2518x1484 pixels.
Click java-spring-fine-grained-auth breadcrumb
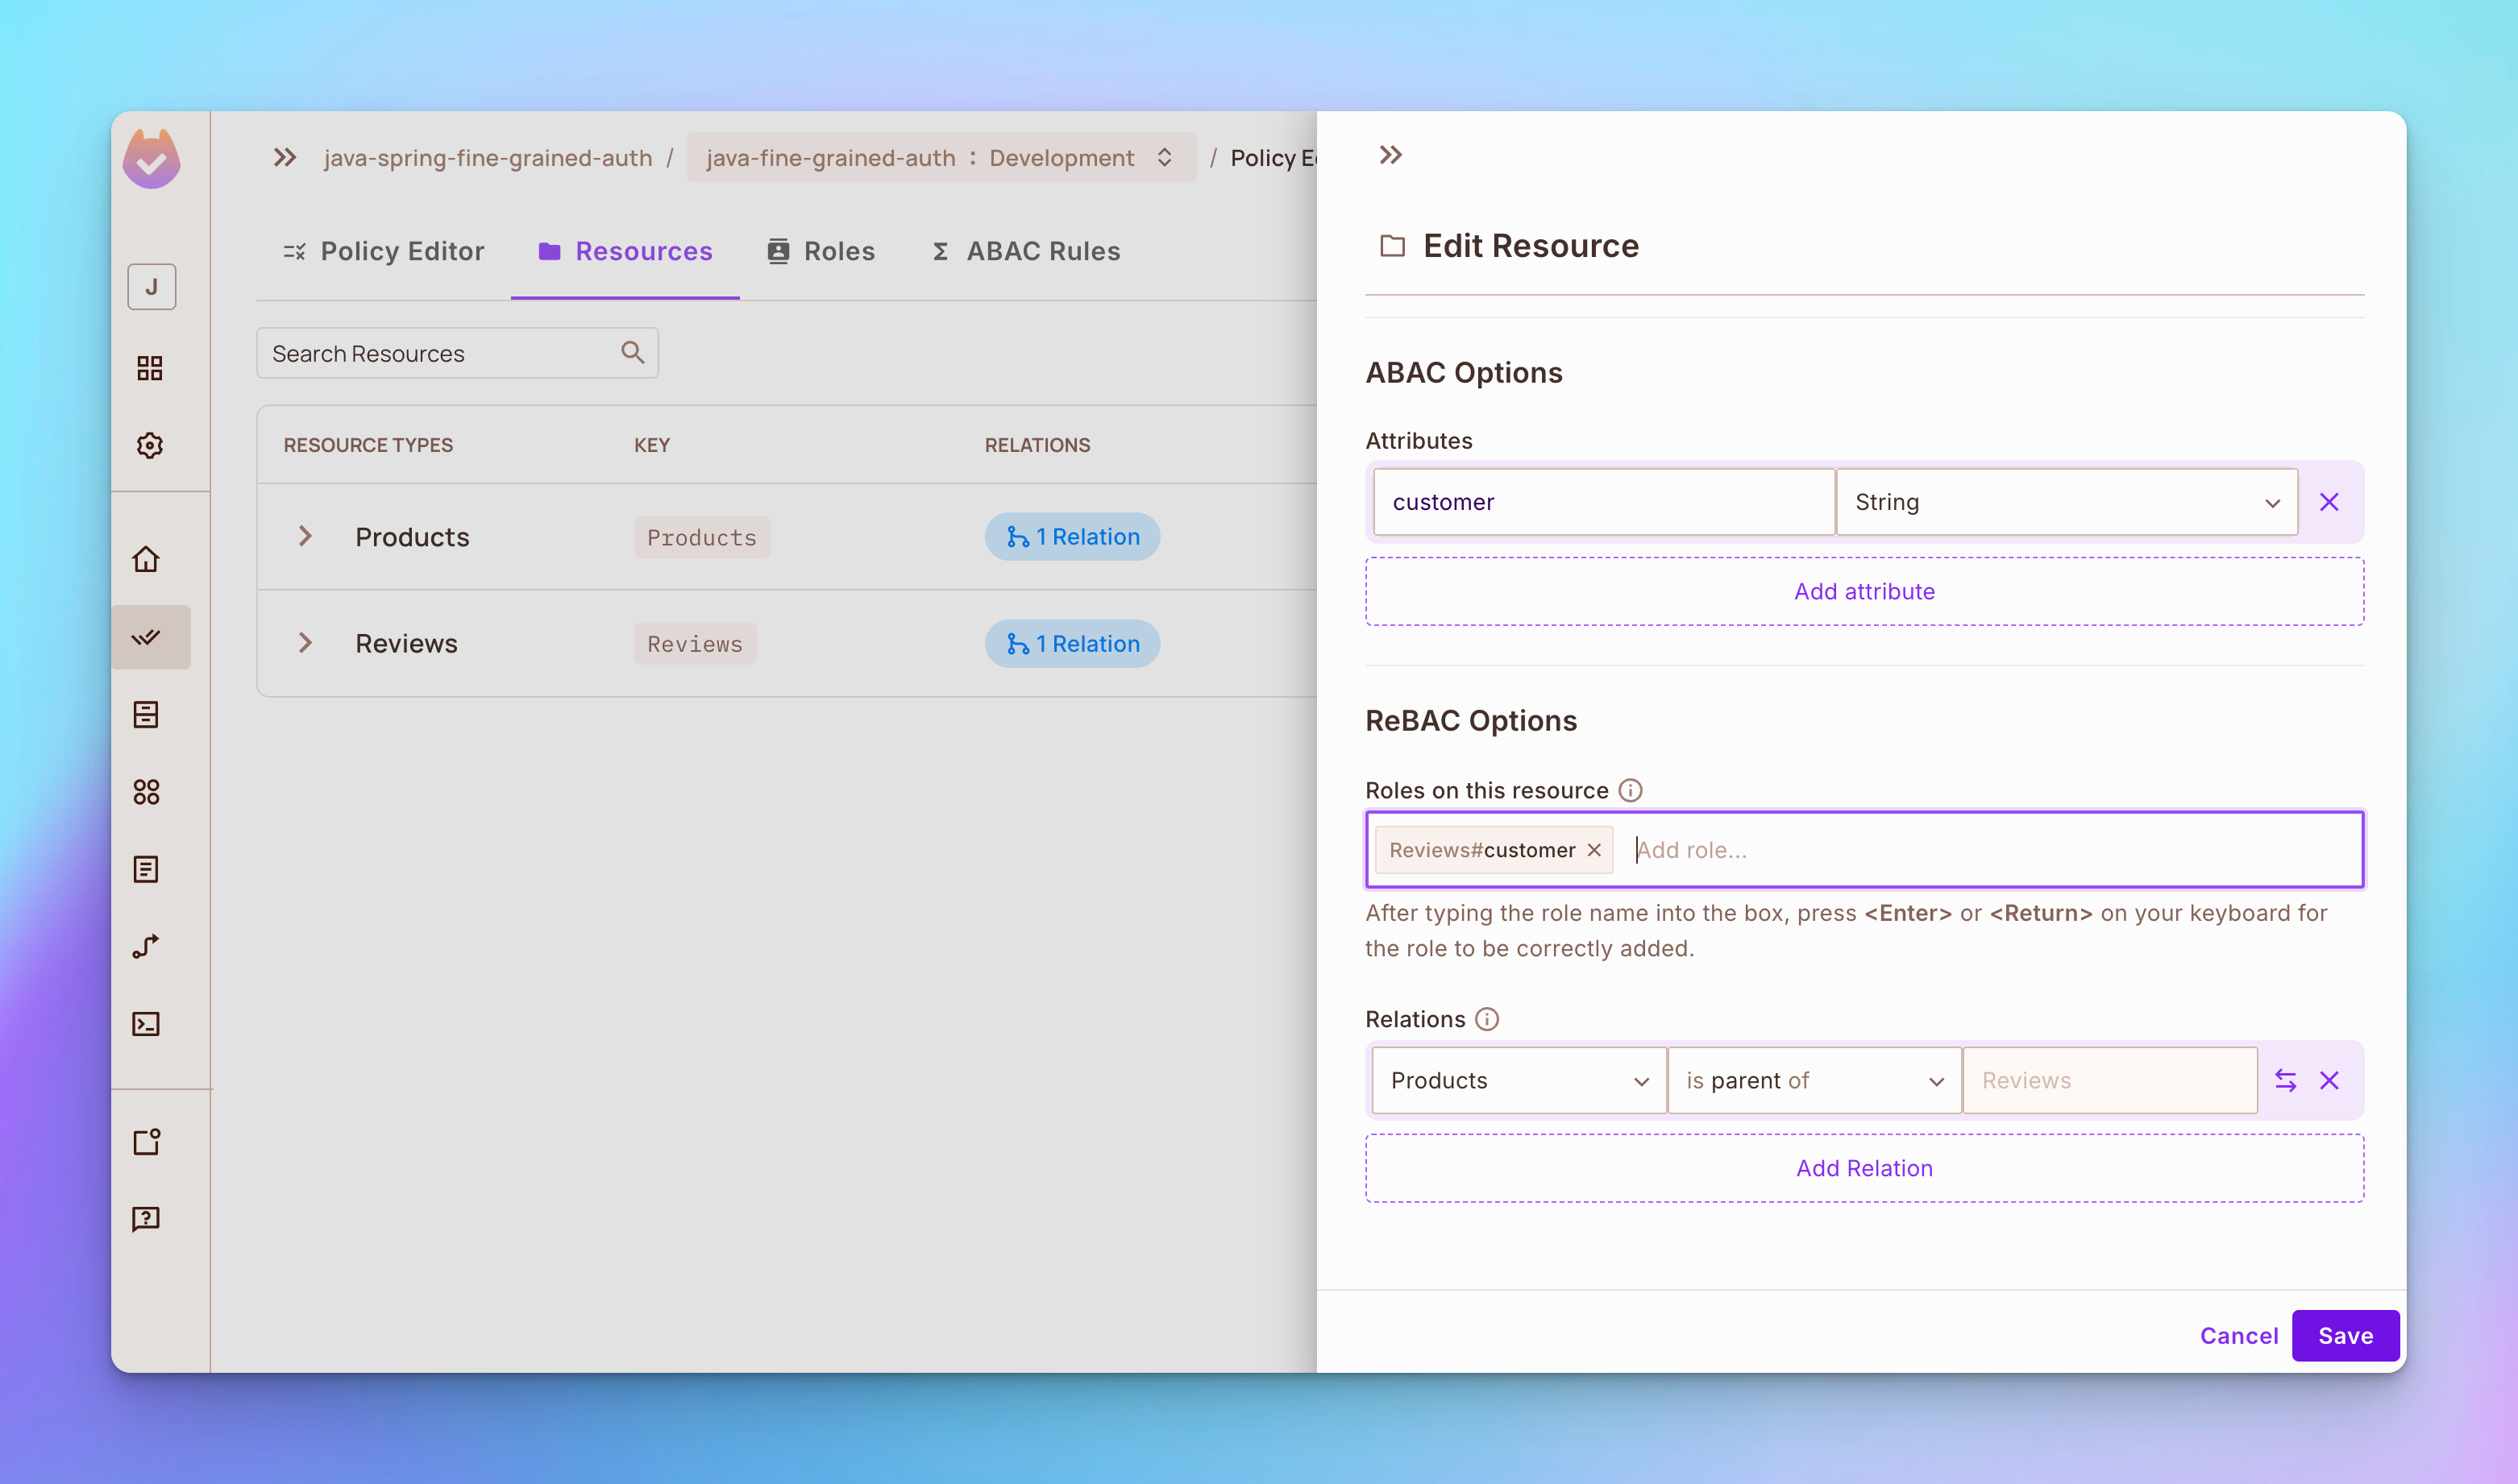tap(488, 158)
